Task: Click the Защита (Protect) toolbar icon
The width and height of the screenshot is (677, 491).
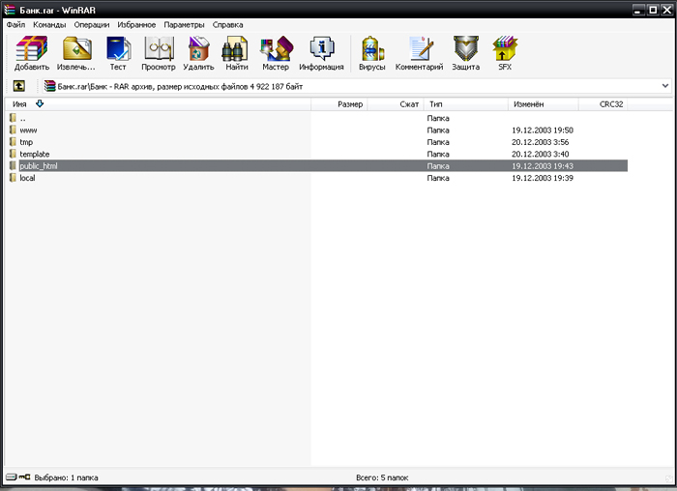Action: (466, 53)
